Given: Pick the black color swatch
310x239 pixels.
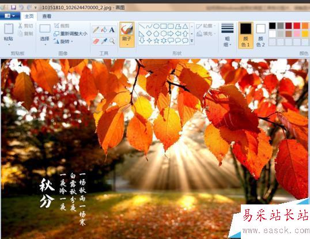Looking at the screenshot, I should point(272,26).
